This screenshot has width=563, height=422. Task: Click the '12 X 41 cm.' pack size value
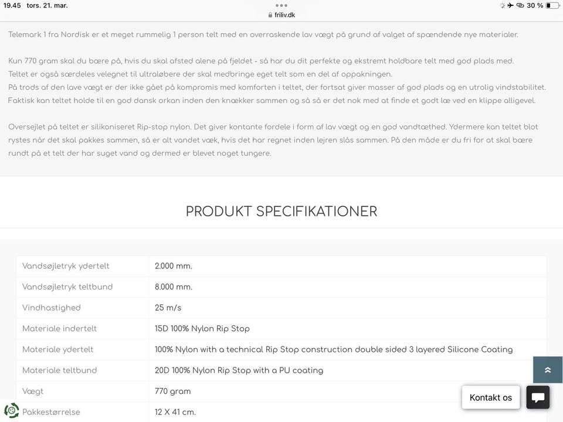(175, 412)
